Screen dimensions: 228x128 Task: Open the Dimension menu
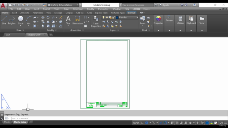click(x=78, y=9)
